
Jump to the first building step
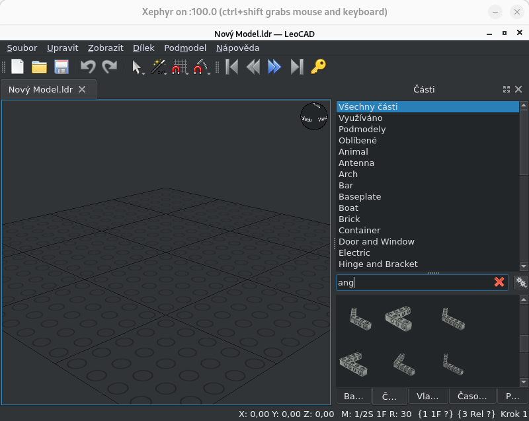coord(231,67)
